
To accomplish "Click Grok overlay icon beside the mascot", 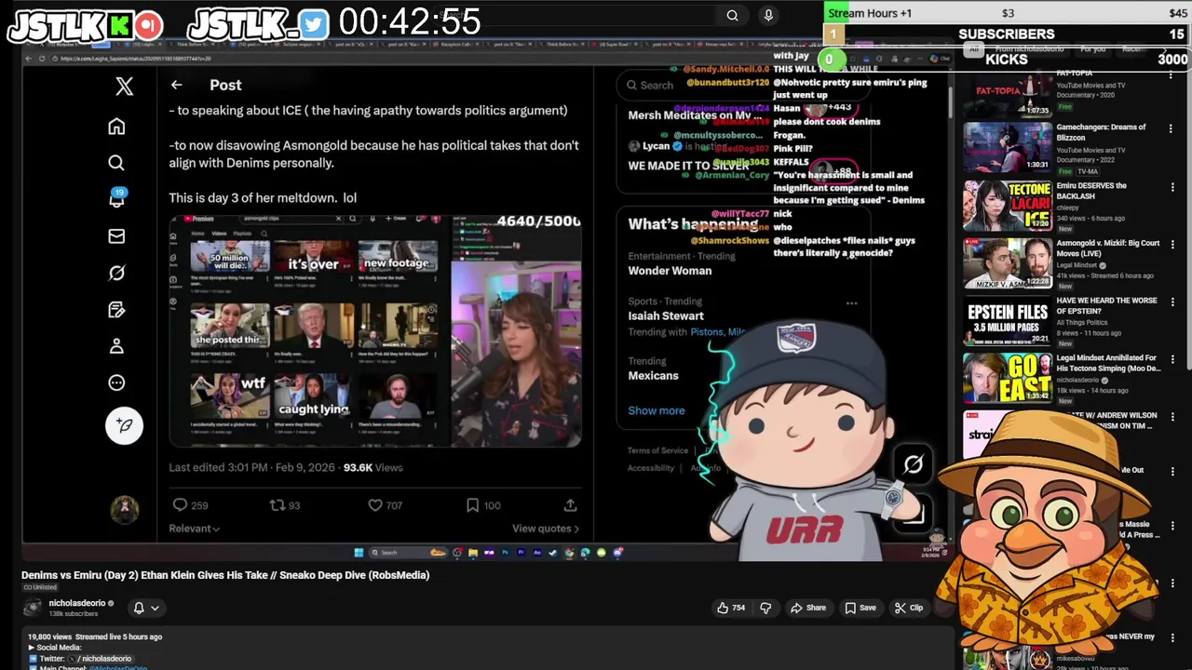I will pos(913,464).
